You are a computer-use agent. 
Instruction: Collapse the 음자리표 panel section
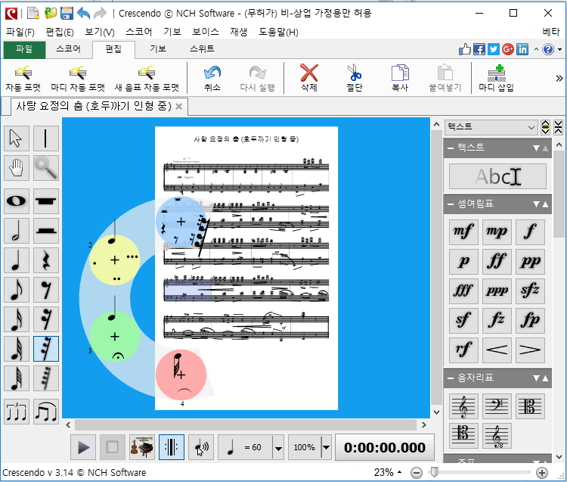(451, 378)
